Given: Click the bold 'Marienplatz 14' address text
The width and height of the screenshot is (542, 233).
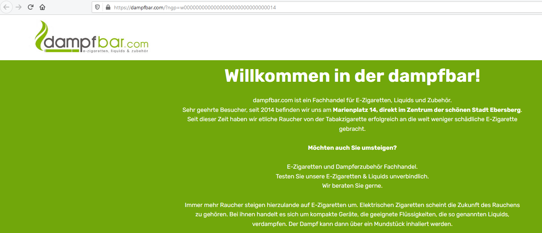Looking at the screenshot, I should [x=353, y=110].
